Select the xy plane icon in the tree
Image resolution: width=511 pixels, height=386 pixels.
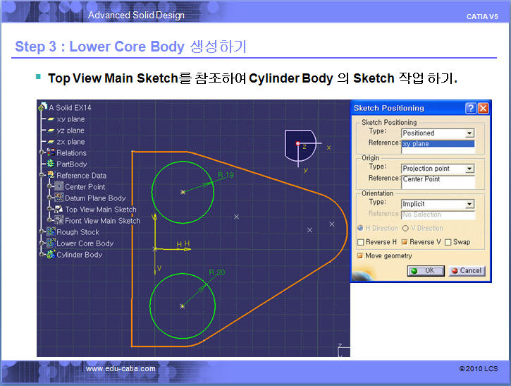click(x=51, y=119)
